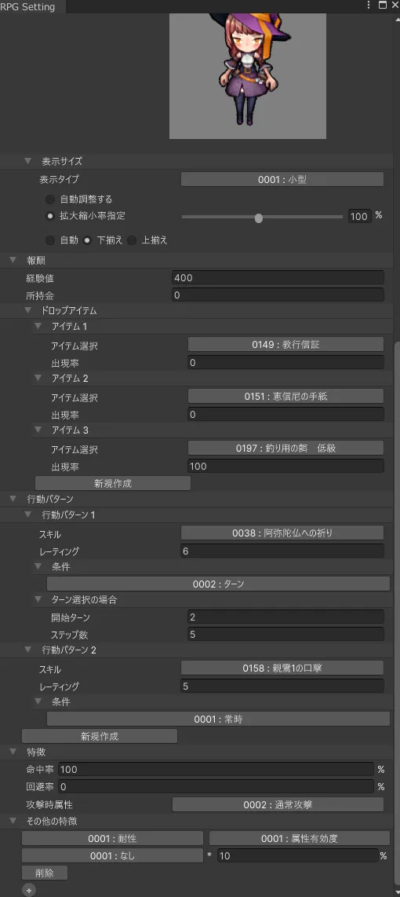Open item selector 0149 : 教行信証

pos(285,344)
